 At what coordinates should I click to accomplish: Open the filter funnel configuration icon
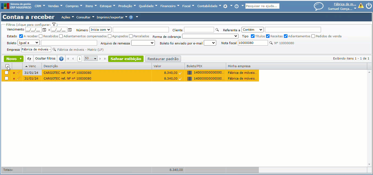click(x=54, y=24)
